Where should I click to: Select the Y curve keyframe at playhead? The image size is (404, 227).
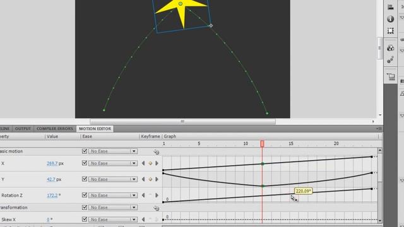[263, 186]
